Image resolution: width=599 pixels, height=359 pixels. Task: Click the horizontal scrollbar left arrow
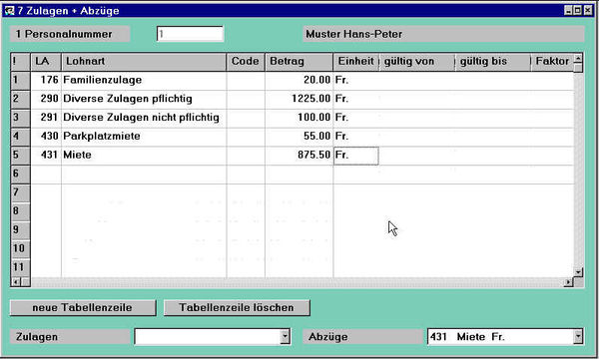point(16,282)
